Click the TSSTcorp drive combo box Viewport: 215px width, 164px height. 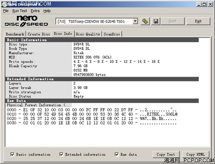coord(97,21)
